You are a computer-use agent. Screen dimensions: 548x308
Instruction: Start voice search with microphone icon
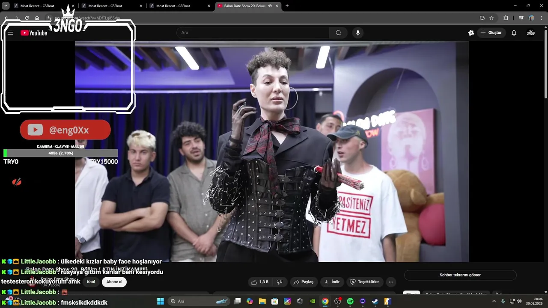[358, 33]
